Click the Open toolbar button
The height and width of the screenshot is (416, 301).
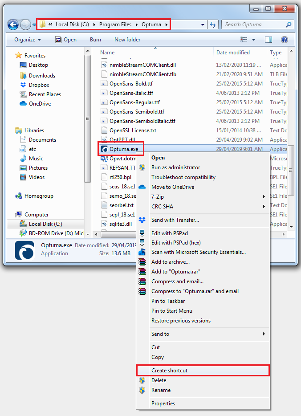pyautogui.click(x=66, y=40)
